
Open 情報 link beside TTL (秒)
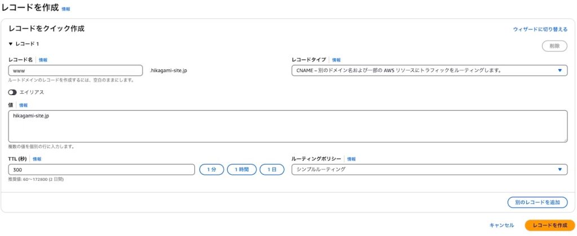coord(37,159)
